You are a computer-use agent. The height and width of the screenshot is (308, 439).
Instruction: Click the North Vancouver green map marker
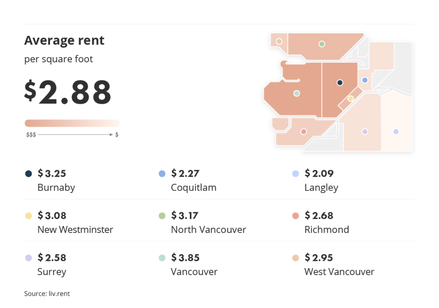pos(322,44)
